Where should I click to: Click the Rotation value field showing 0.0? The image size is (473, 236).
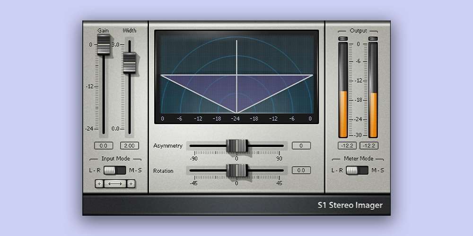click(x=301, y=170)
